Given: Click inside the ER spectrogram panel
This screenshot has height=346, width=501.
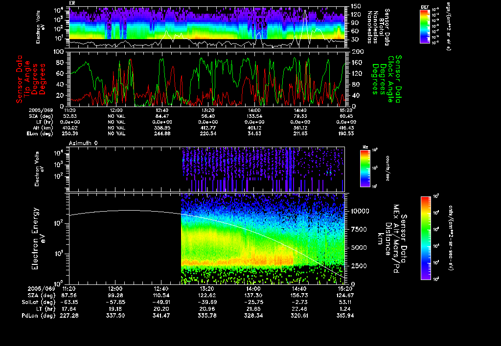Looking at the screenshot, I should coord(207,27).
